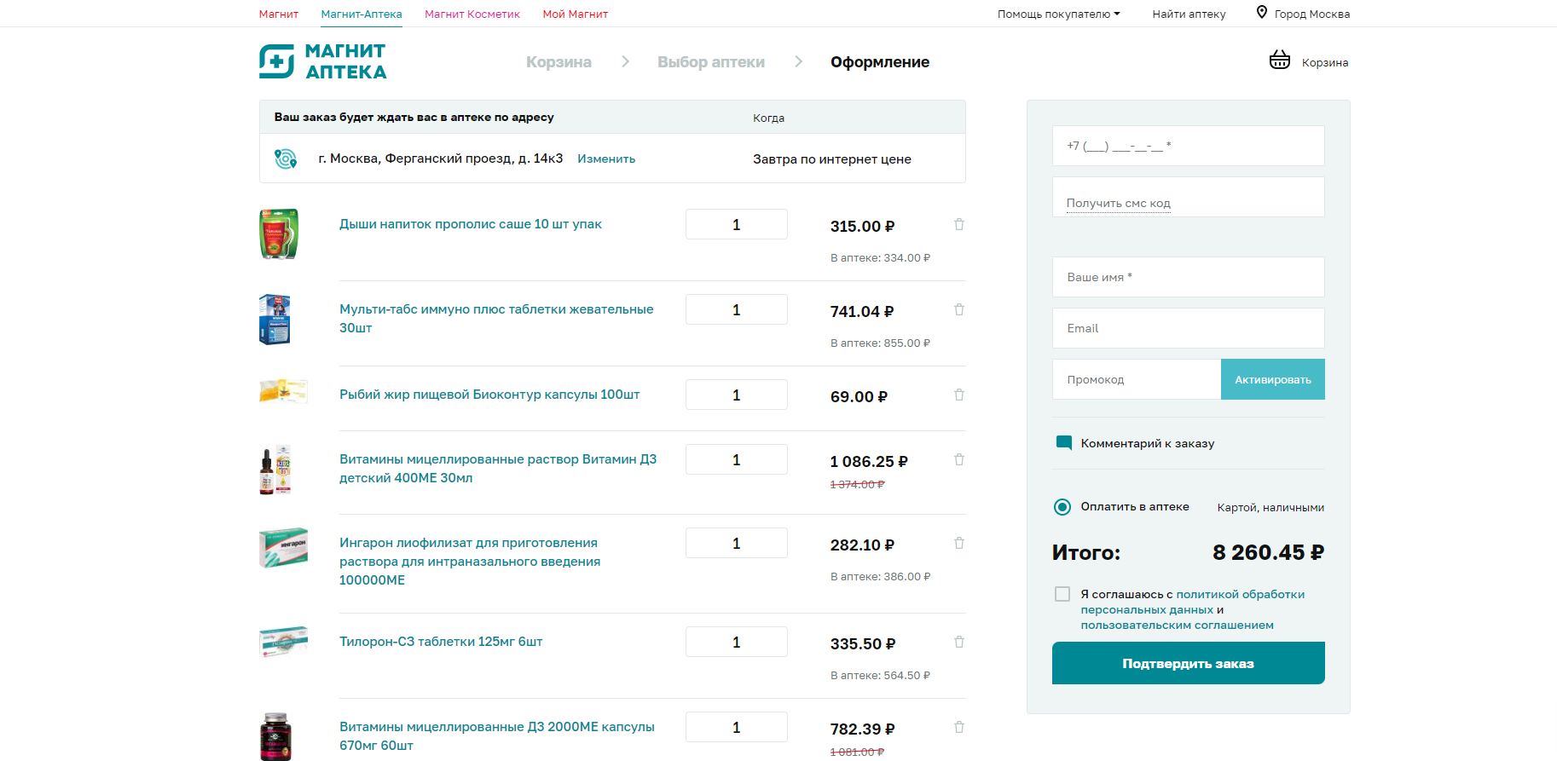Open Рыбий жир Биоконтур product image
Image resolution: width=1557 pixels, height=761 pixels.
(x=283, y=391)
